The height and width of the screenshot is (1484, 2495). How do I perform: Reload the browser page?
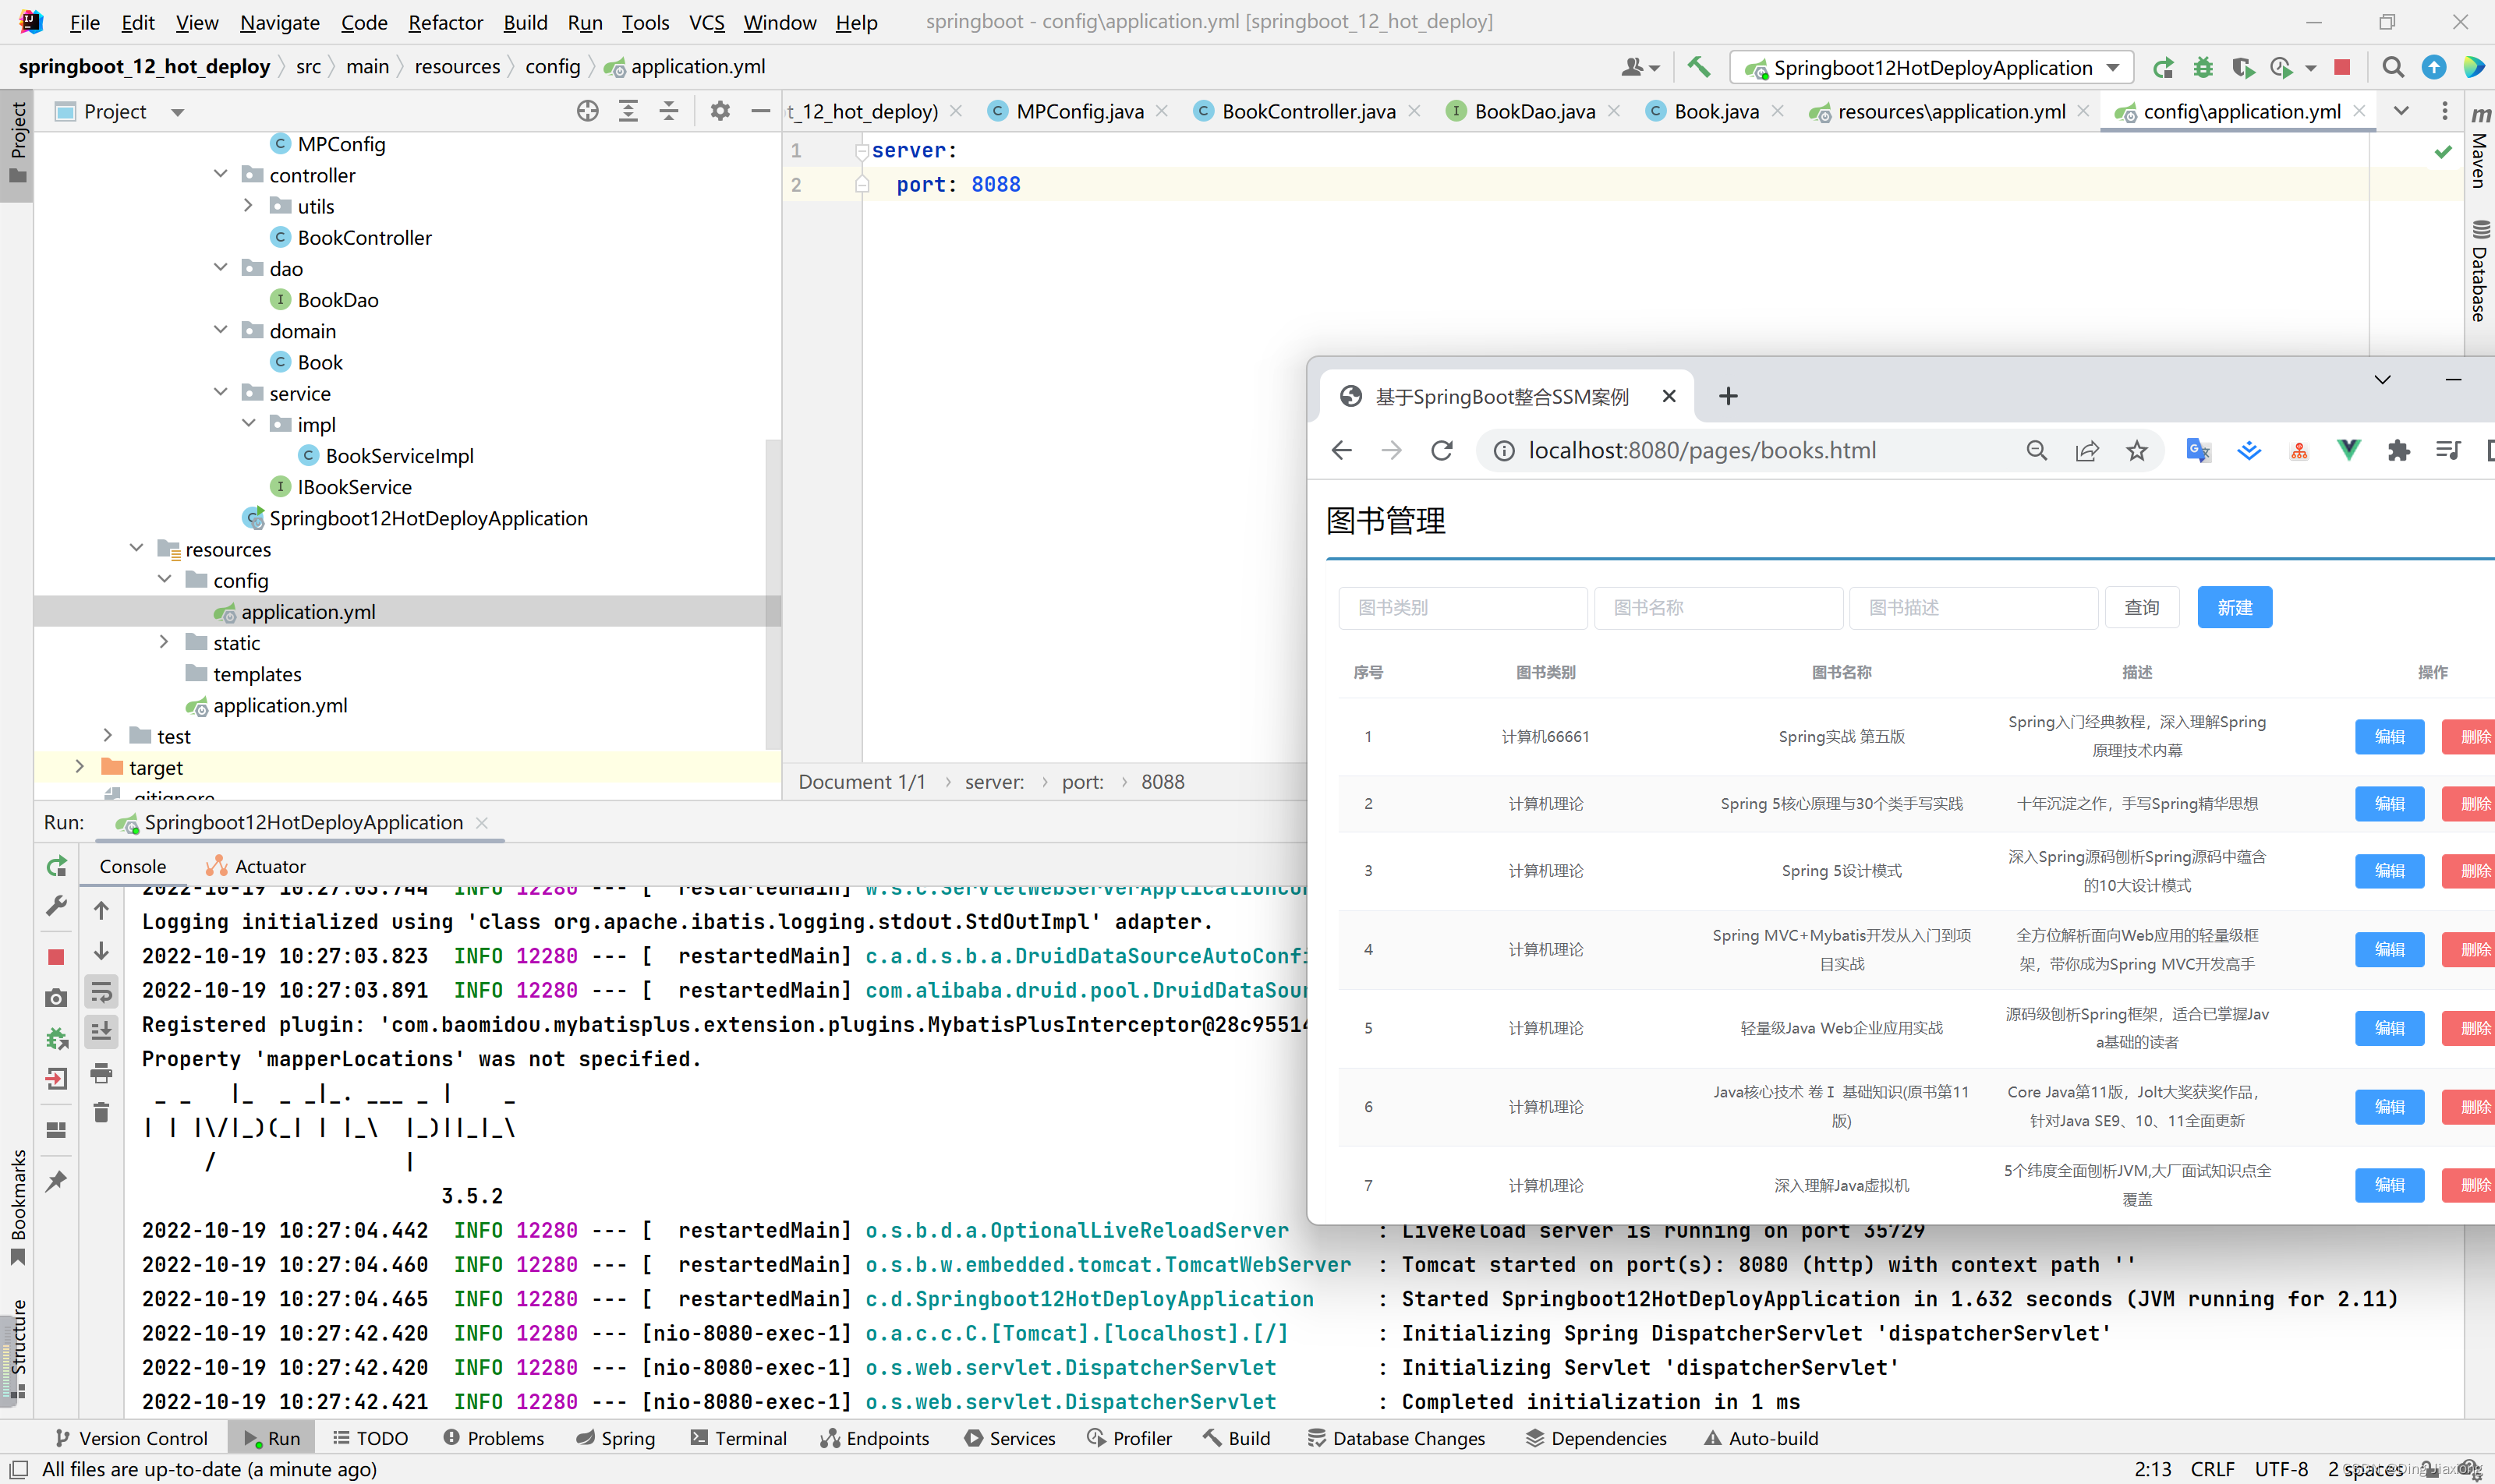(1442, 451)
